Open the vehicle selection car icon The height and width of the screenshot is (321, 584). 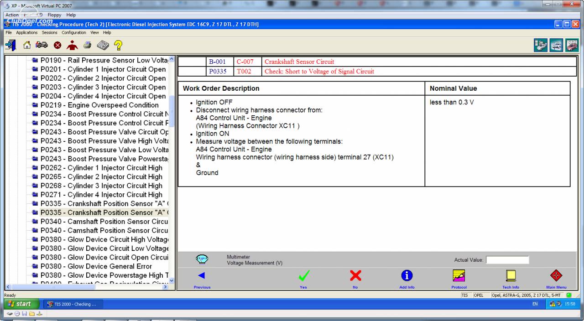coord(42,45)
